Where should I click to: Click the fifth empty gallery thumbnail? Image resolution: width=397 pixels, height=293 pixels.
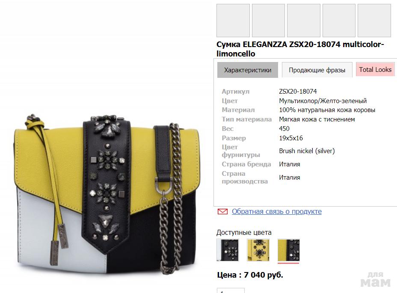(x=374, y=21)
